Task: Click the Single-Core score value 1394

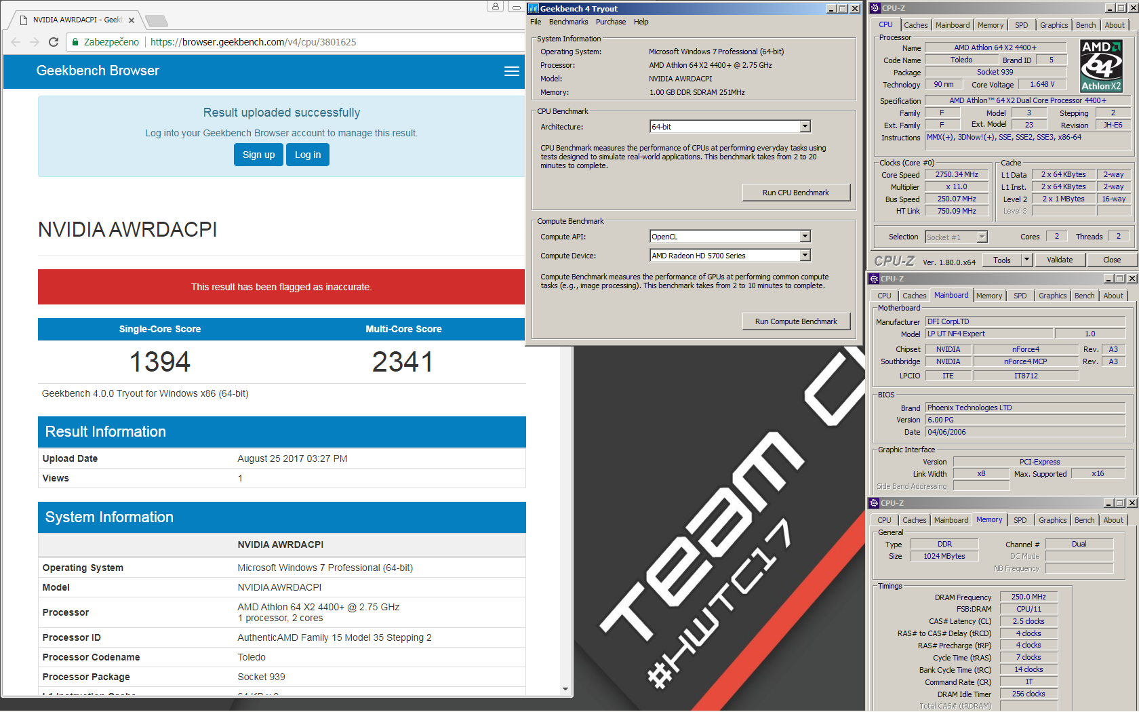Action: (x=160, y=361)
